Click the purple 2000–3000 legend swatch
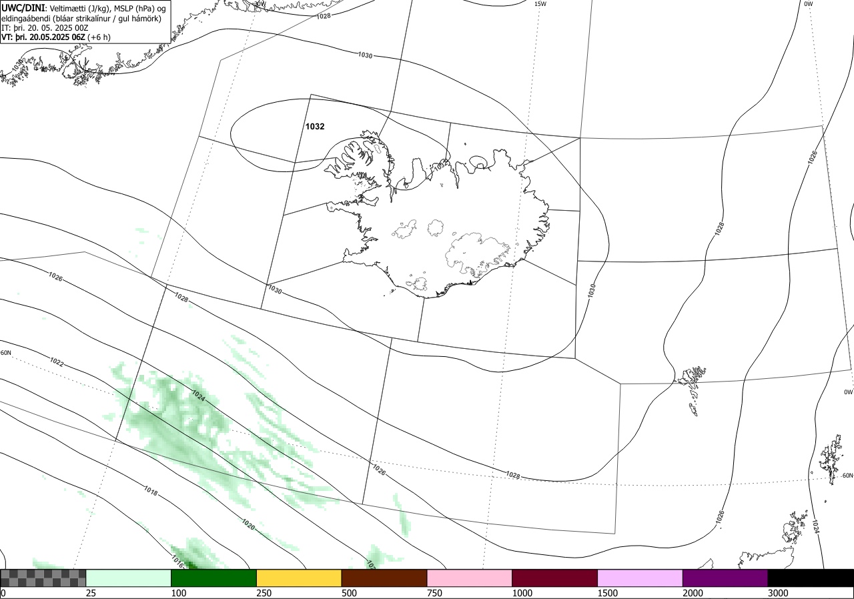Screen dimensions: 854x599 (x=725, y=578)
